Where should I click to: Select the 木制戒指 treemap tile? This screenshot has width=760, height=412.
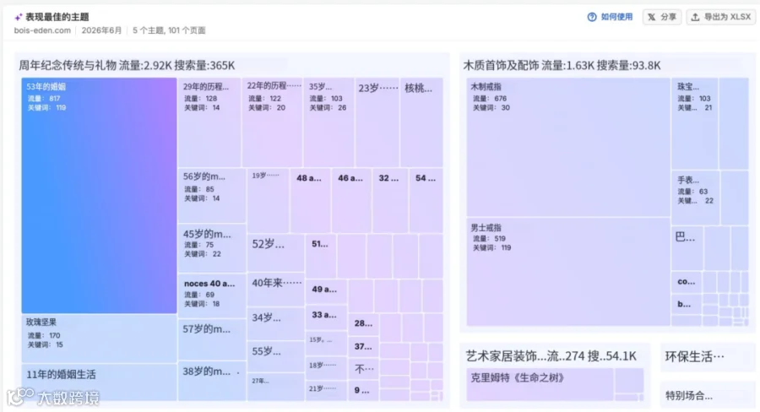click(x=568, y=147)
